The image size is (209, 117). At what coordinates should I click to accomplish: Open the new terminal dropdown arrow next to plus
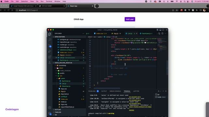pyautogui.click(x=161, y=91)
